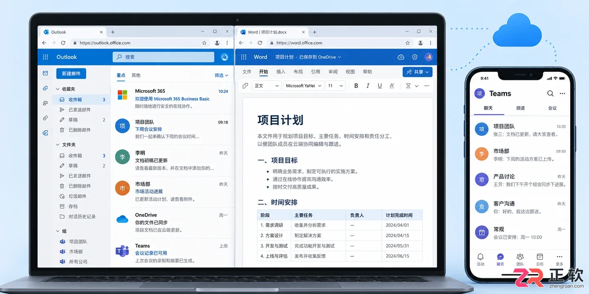Viewport: 589px width, 294px height.
Task: Toggle italic formatting in Word
Action: 368,86
